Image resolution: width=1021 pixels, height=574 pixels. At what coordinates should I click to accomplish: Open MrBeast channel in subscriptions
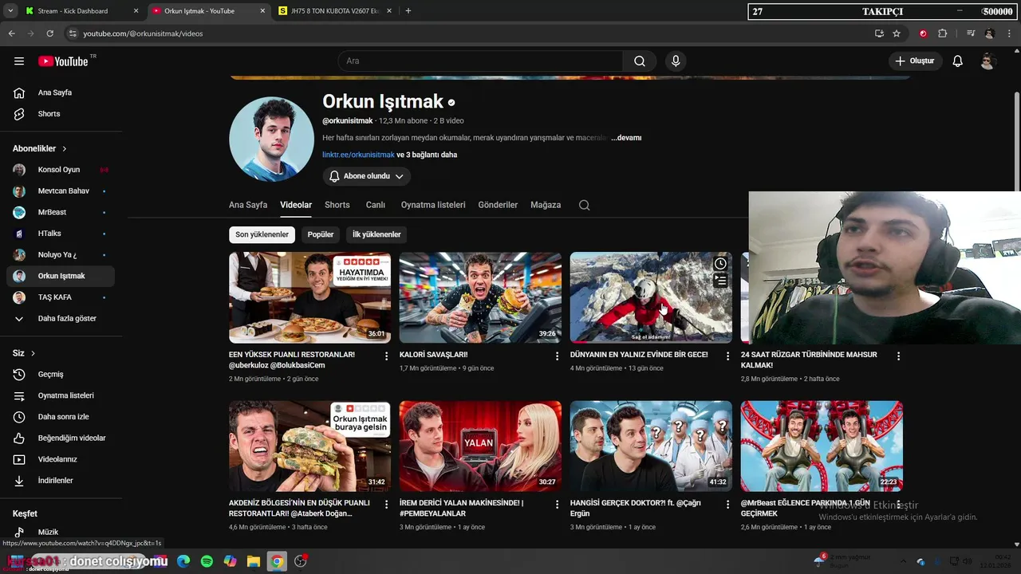(x=61, y=212)
